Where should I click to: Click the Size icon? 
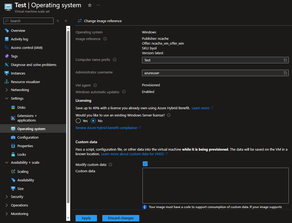click(13, 189)
